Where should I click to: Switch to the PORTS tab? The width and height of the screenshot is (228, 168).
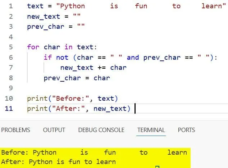pyautogui.click(x=186, y=130)
